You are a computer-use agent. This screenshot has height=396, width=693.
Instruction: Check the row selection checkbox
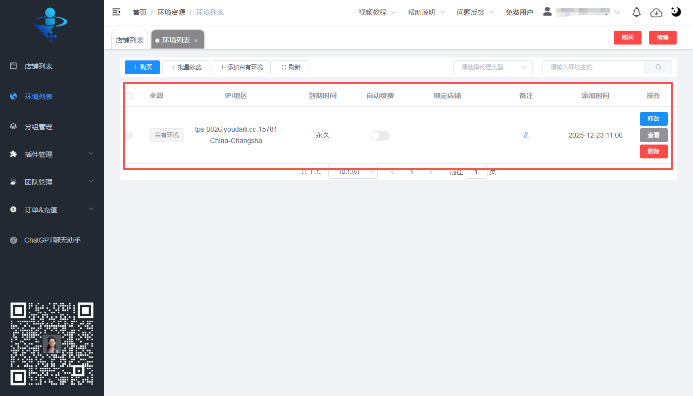[128, 135]
